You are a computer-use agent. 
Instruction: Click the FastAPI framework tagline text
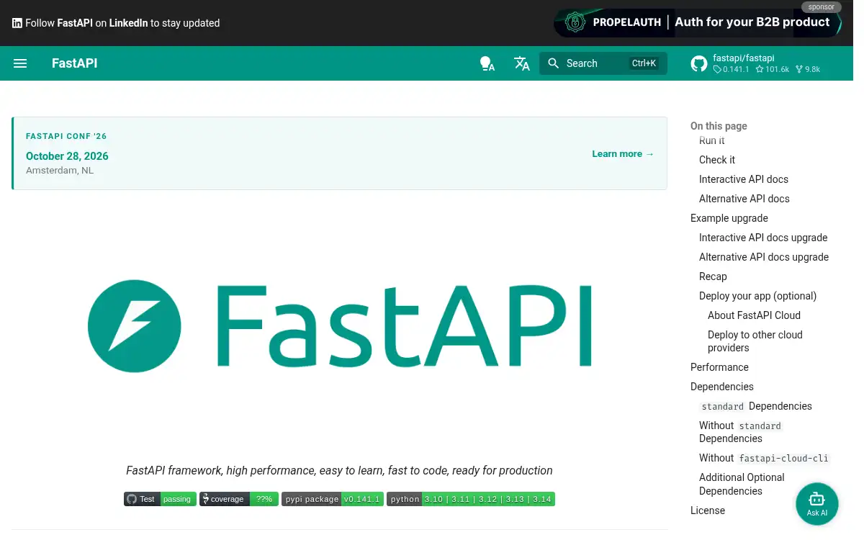click(x=339, y=470)
